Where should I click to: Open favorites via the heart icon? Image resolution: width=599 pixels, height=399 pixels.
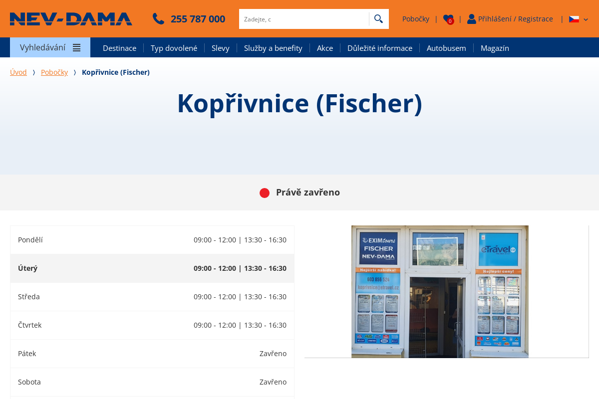click(448, 19)
